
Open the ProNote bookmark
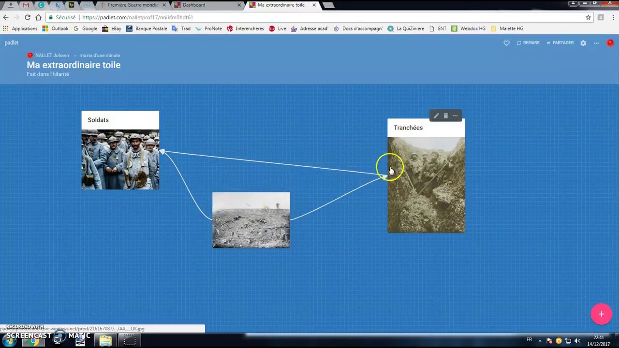(x=209, y=29)
